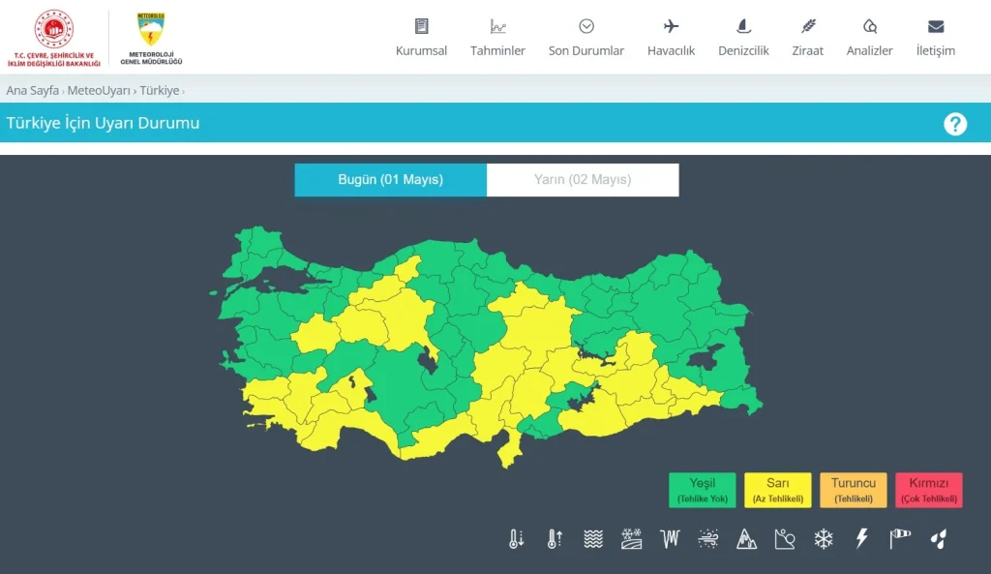The image size is (991, 574).
Task: Click the Ministry of Environment logo
Action: pos(54,38)
